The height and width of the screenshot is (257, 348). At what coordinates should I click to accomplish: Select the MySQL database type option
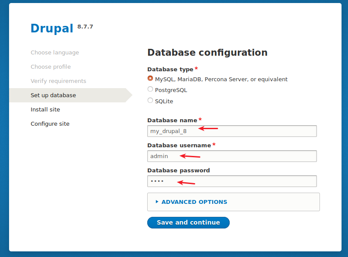(x=150, y=79)
